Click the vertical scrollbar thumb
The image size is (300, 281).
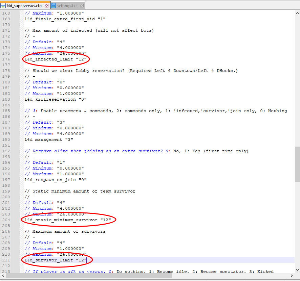[x=297, y=164]
